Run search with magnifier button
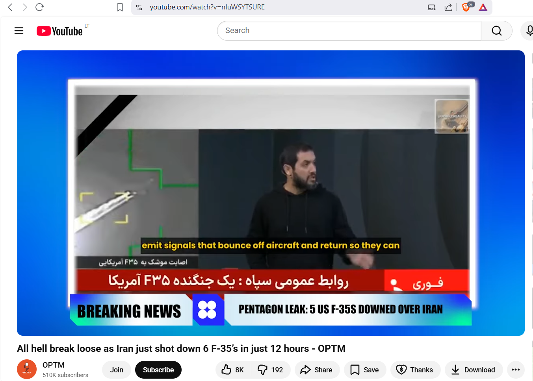Screen dimensions: 533x381 [497, 31]
